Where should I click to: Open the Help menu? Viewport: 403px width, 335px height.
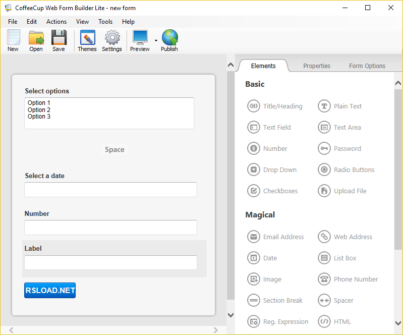coord(128,22)
